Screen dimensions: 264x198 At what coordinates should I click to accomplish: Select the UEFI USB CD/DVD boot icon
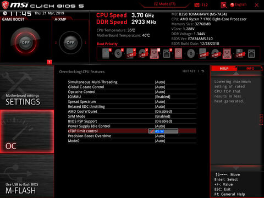click(x=143, y=53)
